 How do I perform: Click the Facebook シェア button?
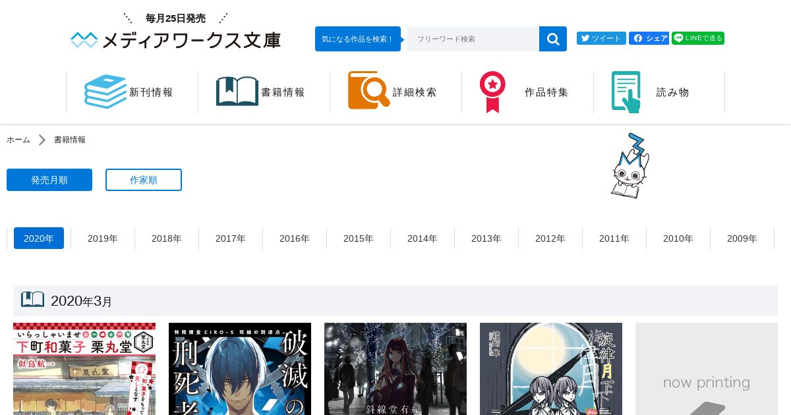coord(649,38)
